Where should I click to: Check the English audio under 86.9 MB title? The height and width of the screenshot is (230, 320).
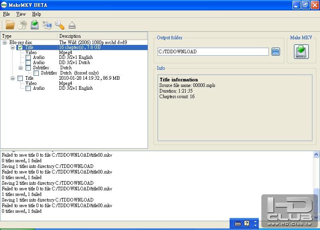point(28,88)
